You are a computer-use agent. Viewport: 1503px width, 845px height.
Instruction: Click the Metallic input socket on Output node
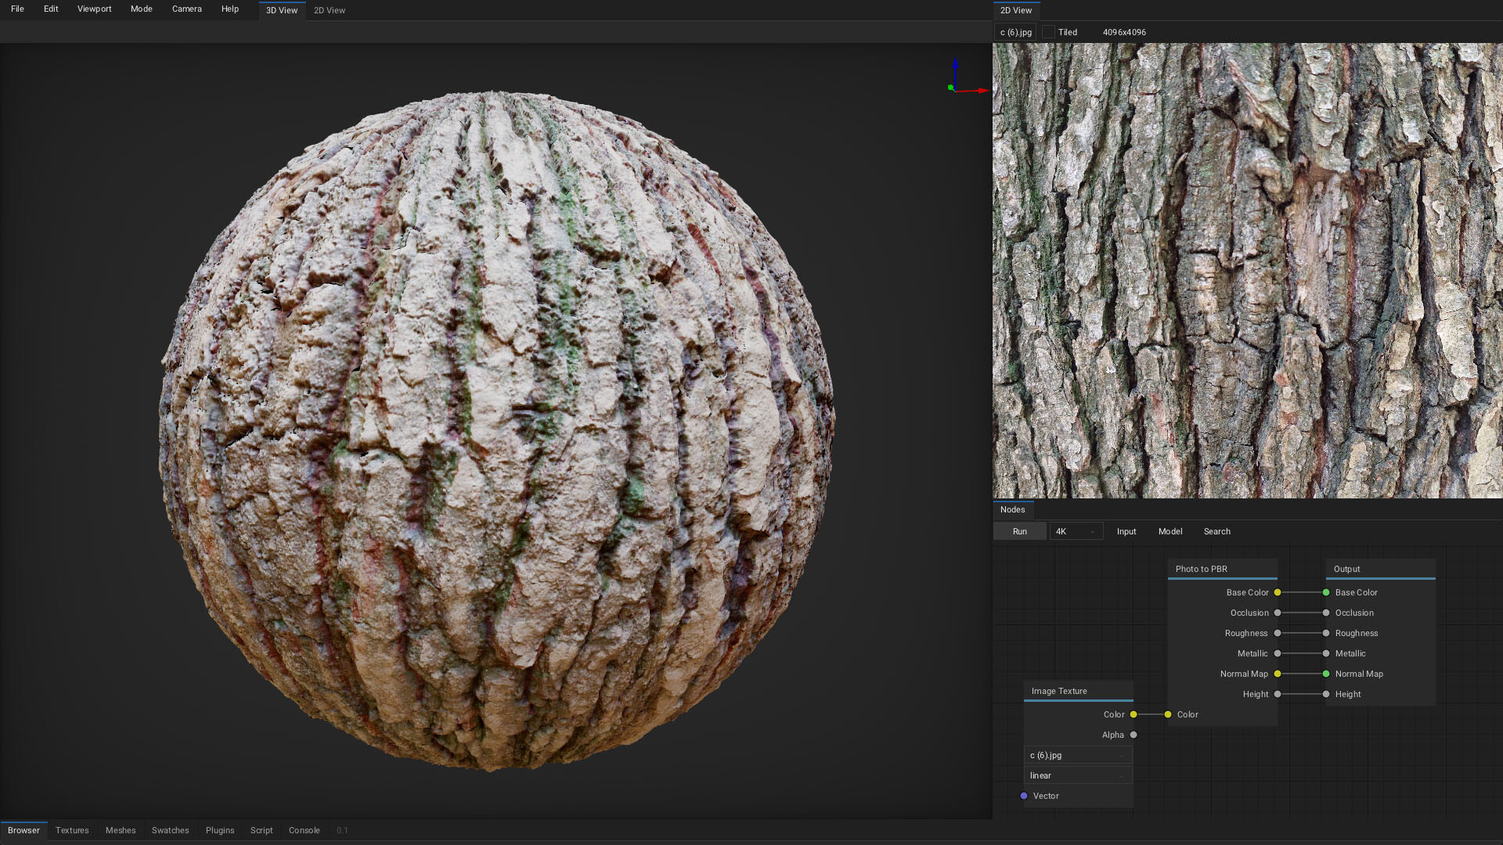click(x=1326, y=653)
